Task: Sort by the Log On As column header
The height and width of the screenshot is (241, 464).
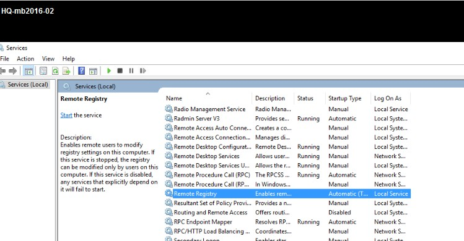Action: (x=388, y=98)
